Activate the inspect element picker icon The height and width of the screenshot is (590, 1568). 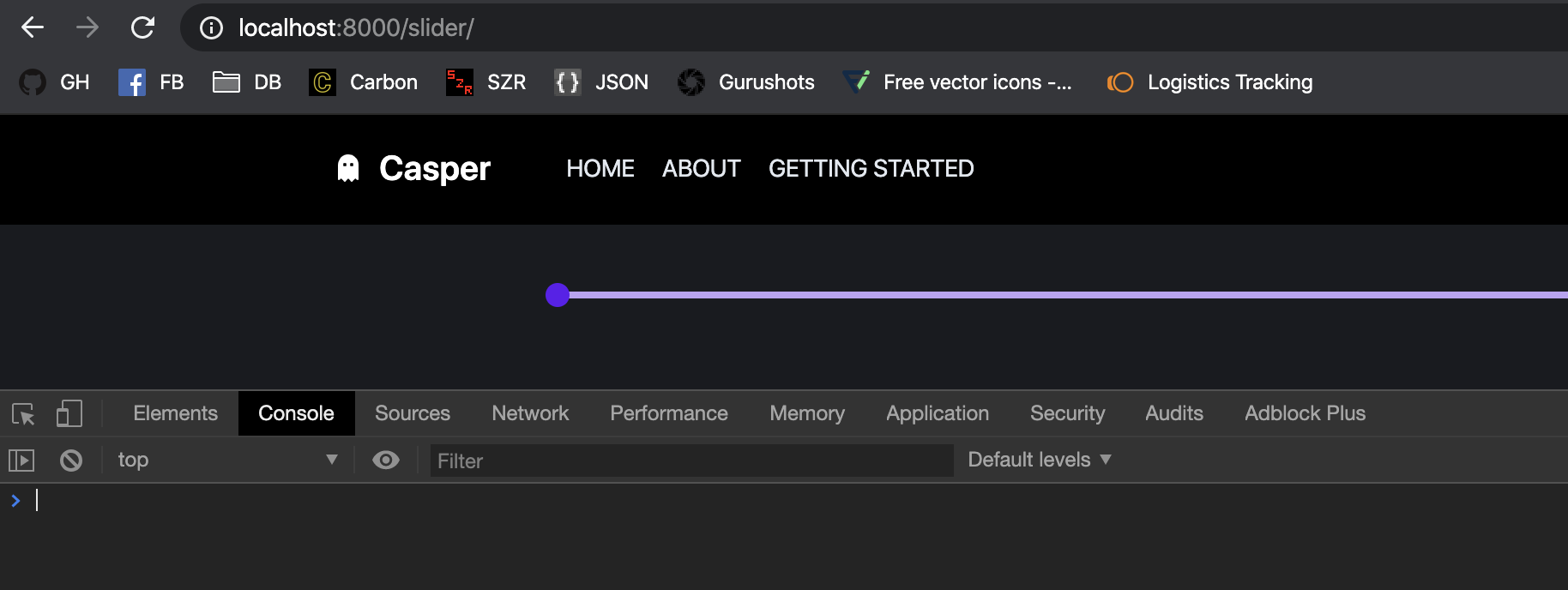(x=23, y=414)
